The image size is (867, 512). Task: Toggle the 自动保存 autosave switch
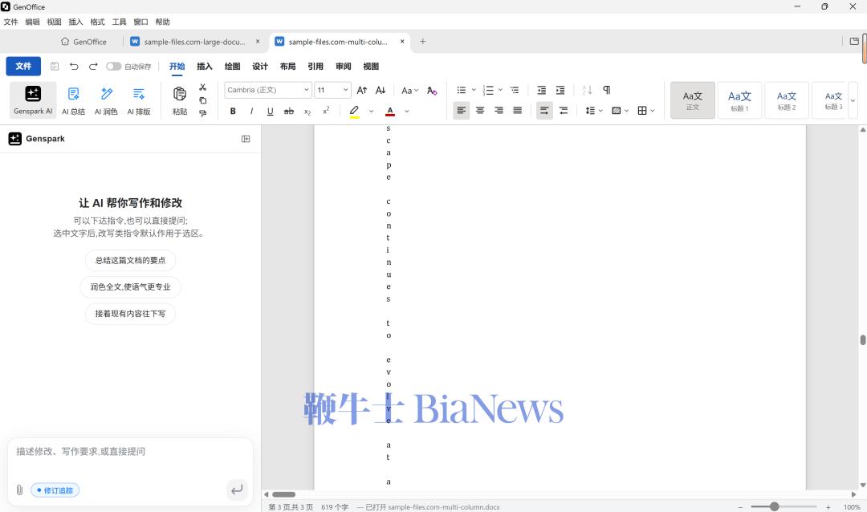click(x=113, y=67)
